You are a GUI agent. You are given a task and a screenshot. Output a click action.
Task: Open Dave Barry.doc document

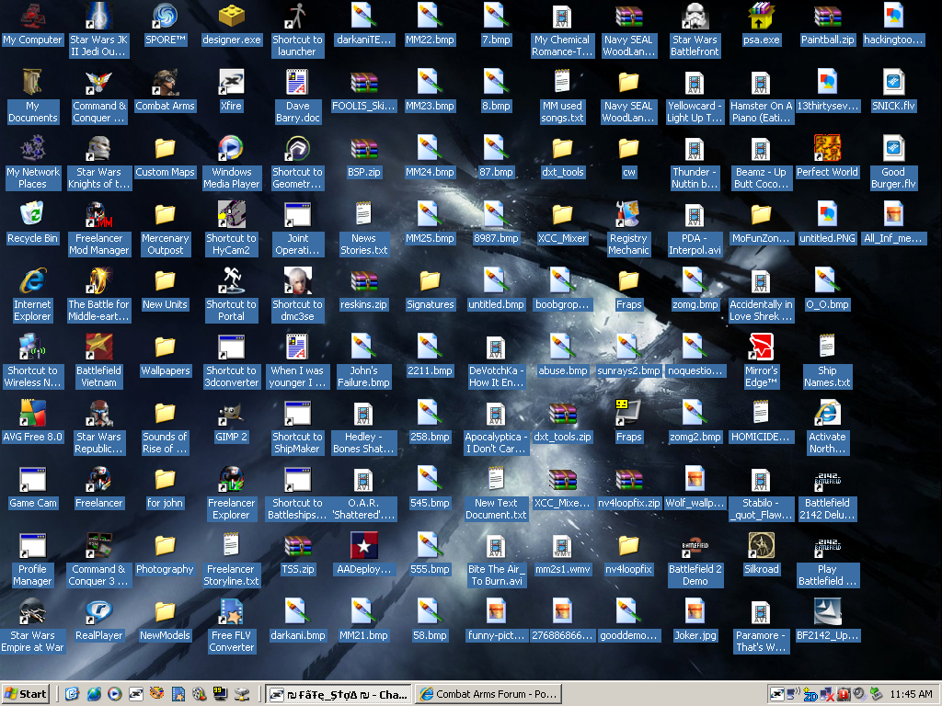click(x=297, y=97)
